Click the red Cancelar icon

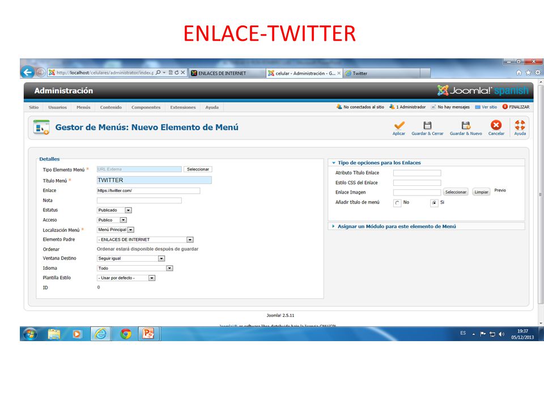click(496, 125)
